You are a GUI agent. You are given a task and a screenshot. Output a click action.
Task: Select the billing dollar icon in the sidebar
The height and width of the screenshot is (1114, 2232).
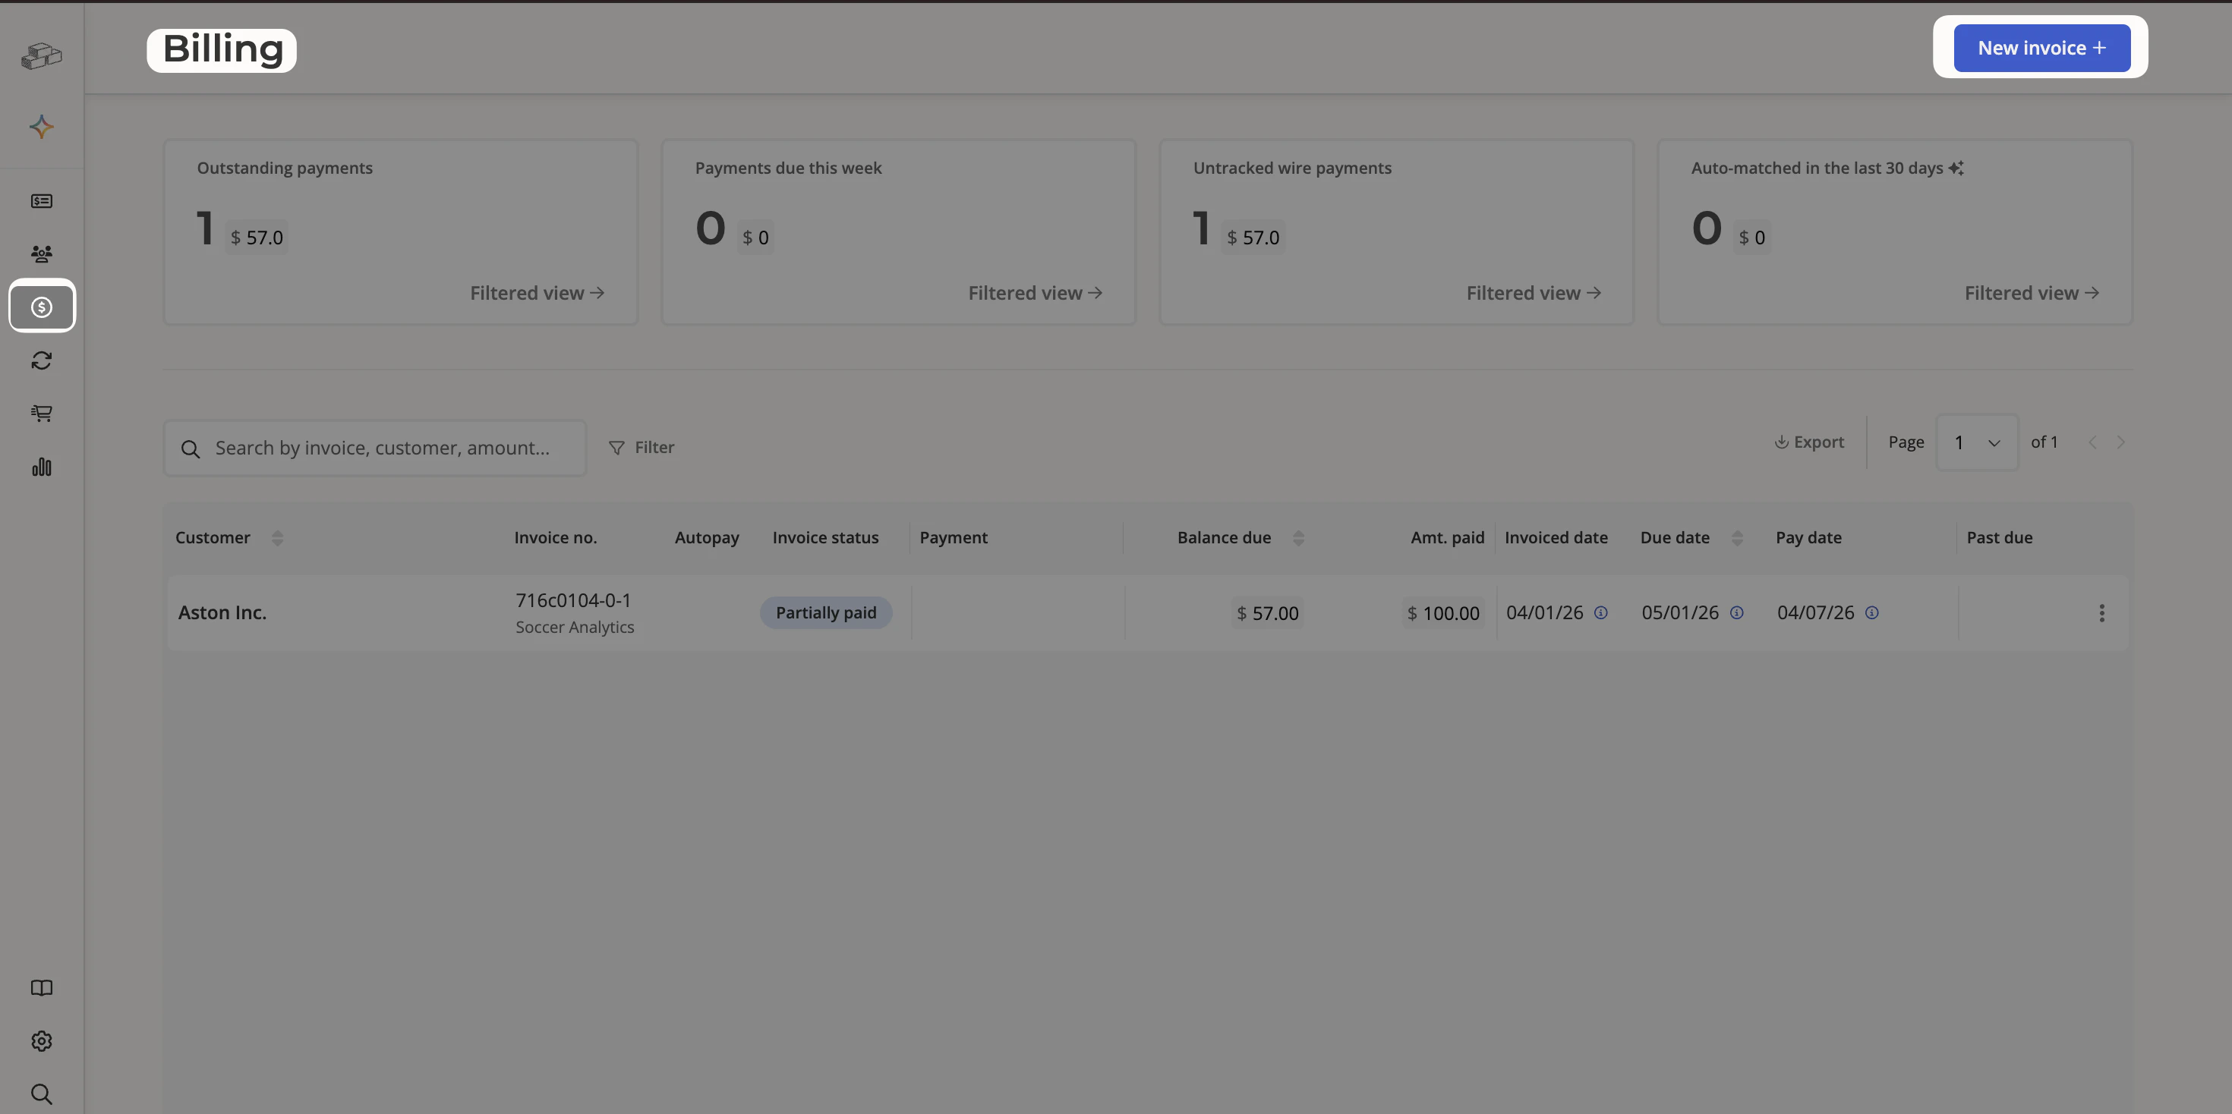click(42, 306)
